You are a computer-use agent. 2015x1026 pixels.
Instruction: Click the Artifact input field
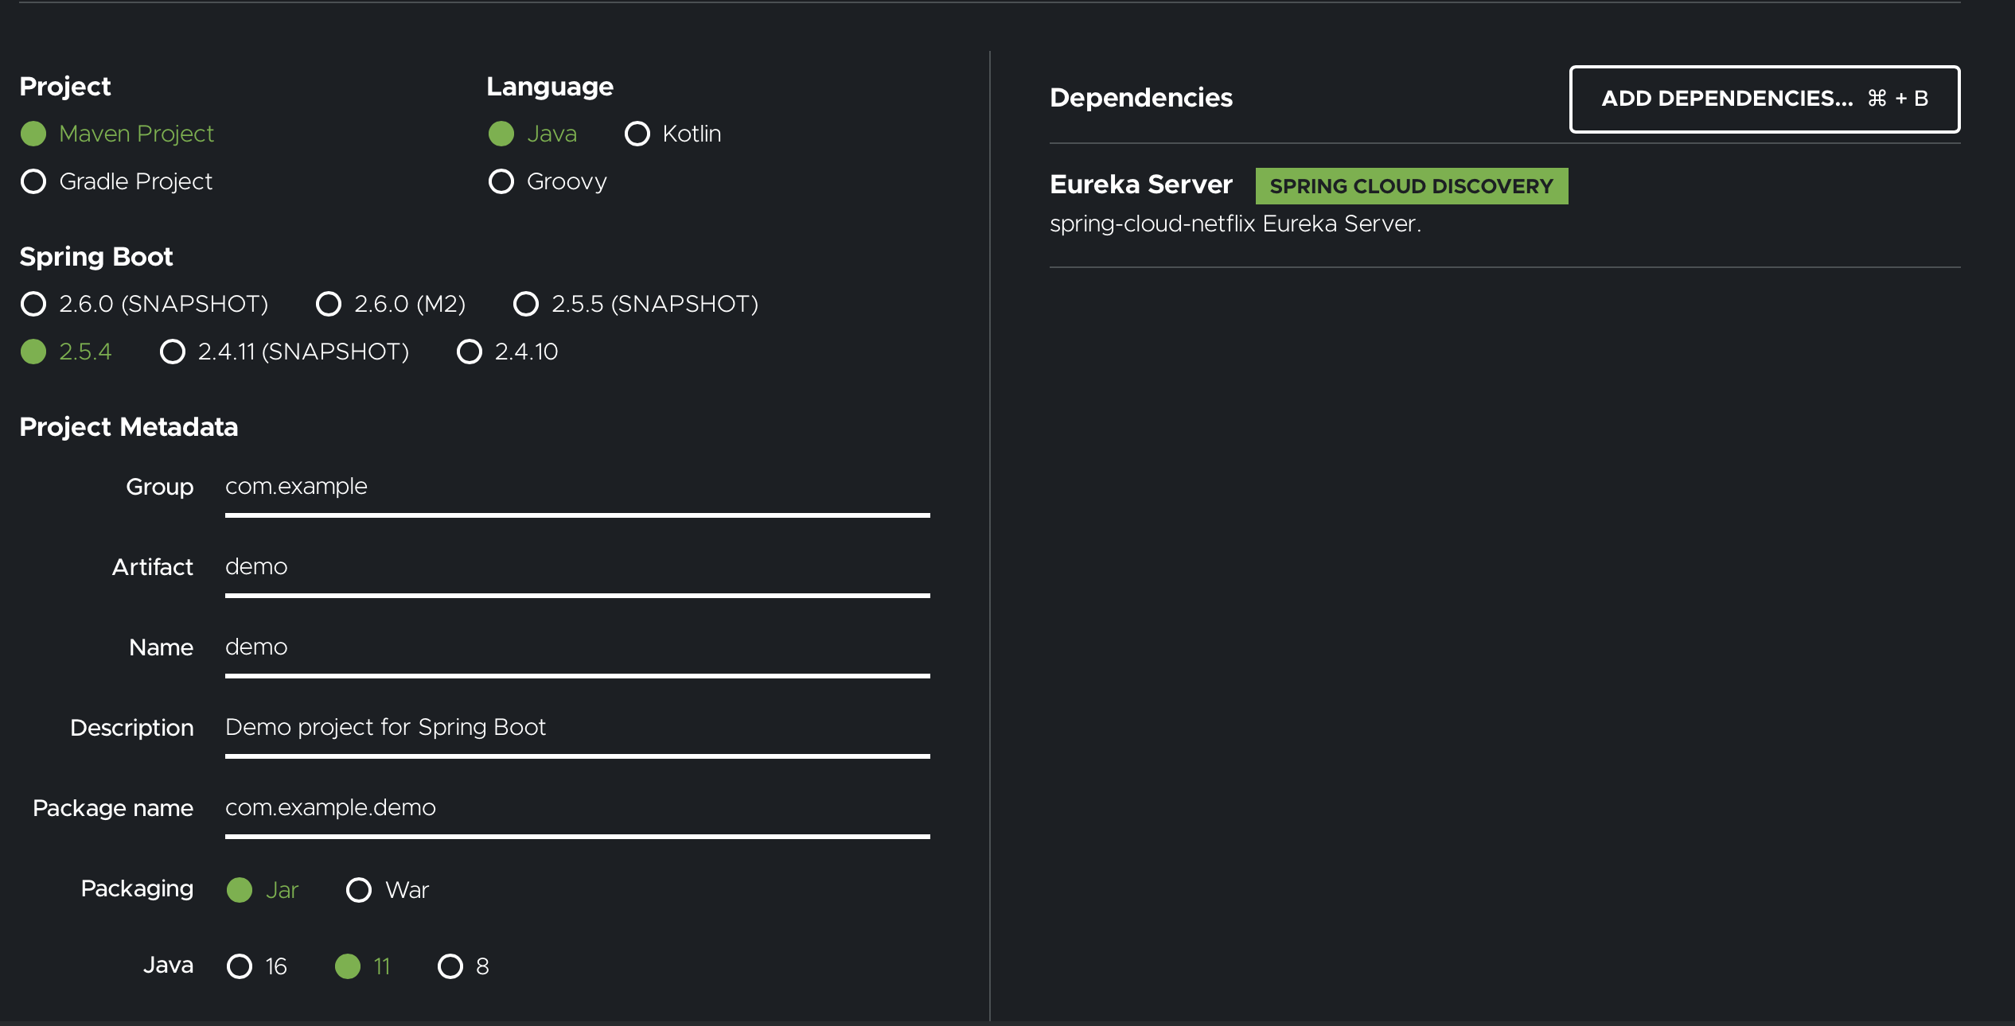point(577,567)
